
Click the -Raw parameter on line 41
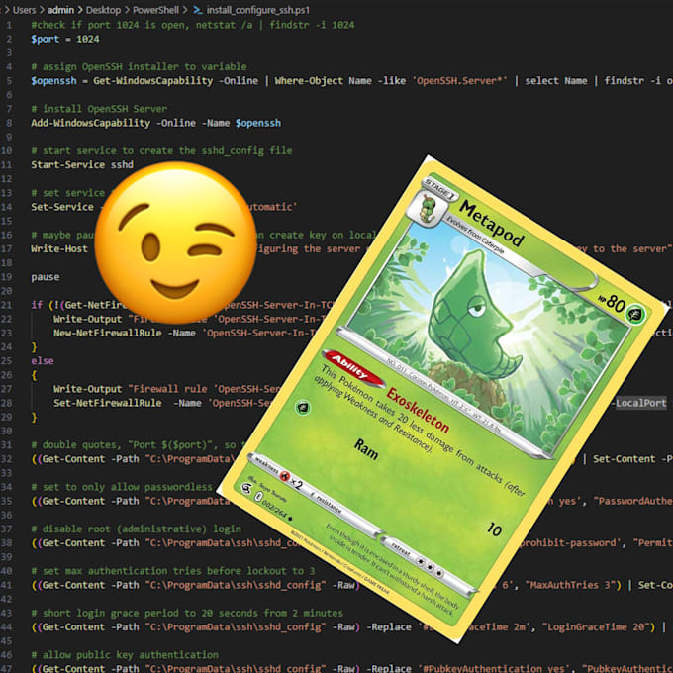pyautogui.click(x=343, y=586)
